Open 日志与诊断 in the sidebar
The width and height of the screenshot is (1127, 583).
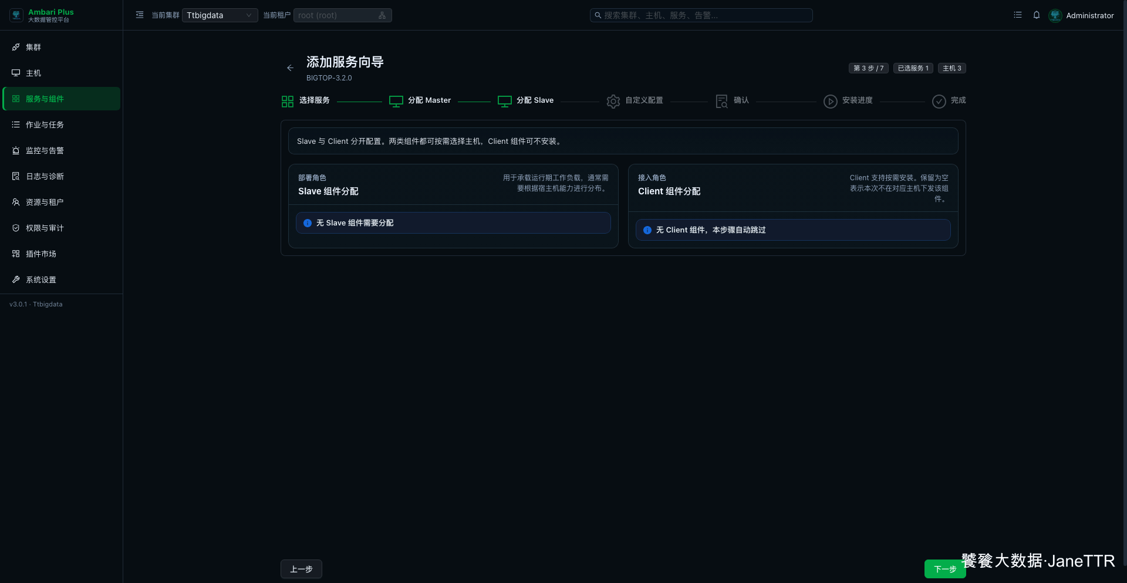[62, 176]
